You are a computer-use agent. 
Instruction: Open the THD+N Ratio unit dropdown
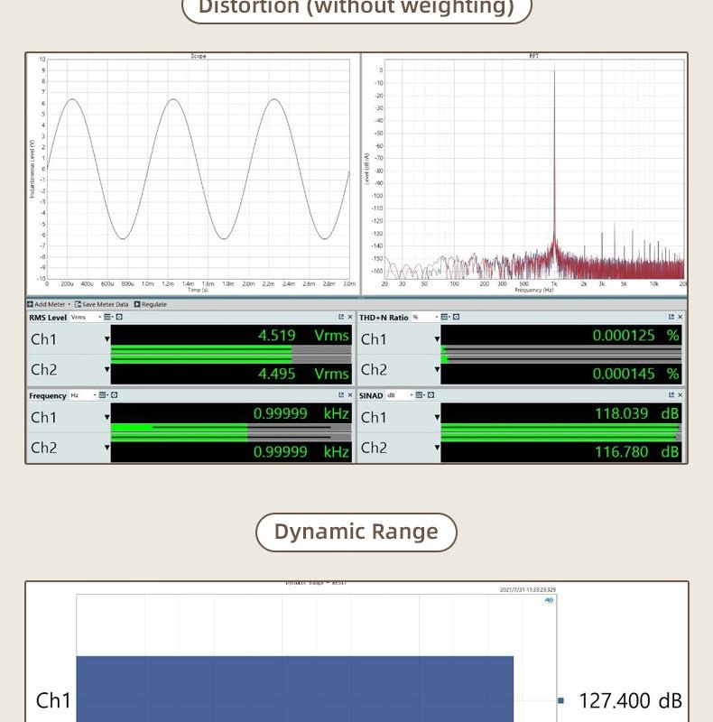(x=424, y=317)
